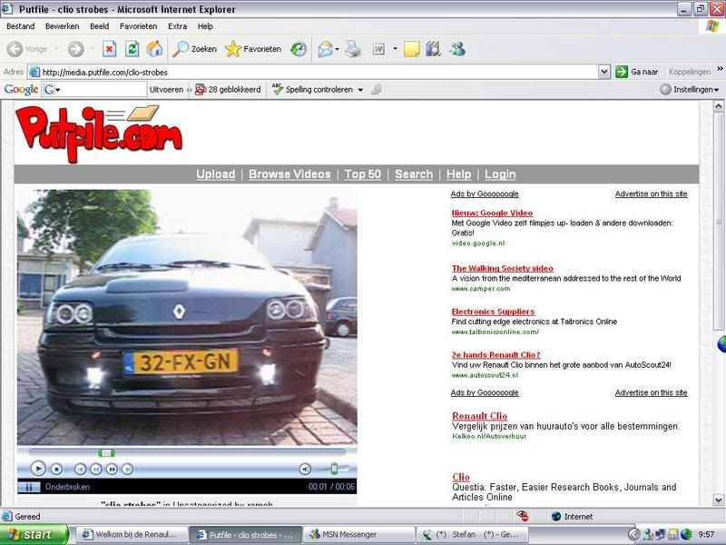Open the Back button history dropdown
The height and width of the screenshot is (545, 726).
coord(56,49)
